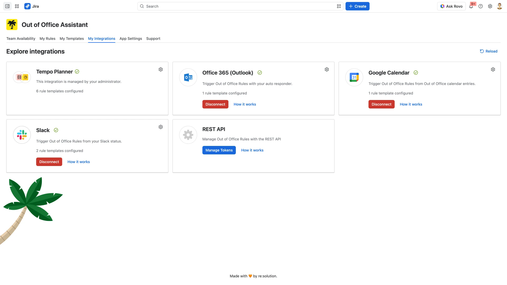Select My Integrations tab
This screenshot has width=507, height=285.
[x=102, y=39]
